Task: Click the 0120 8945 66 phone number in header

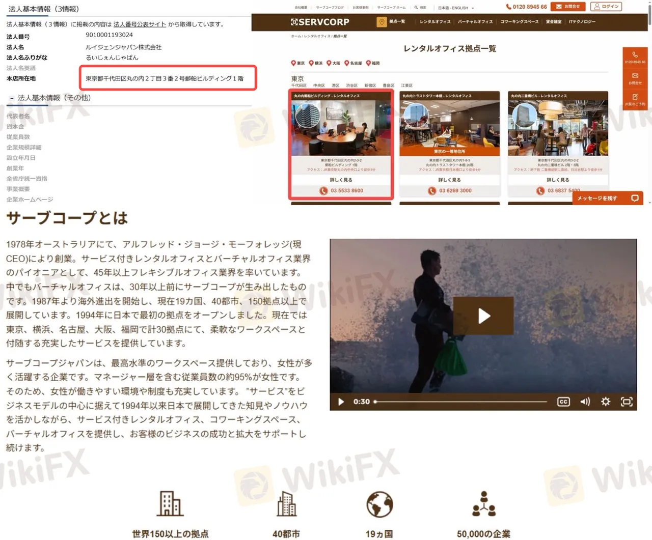Action: (530, 7)
